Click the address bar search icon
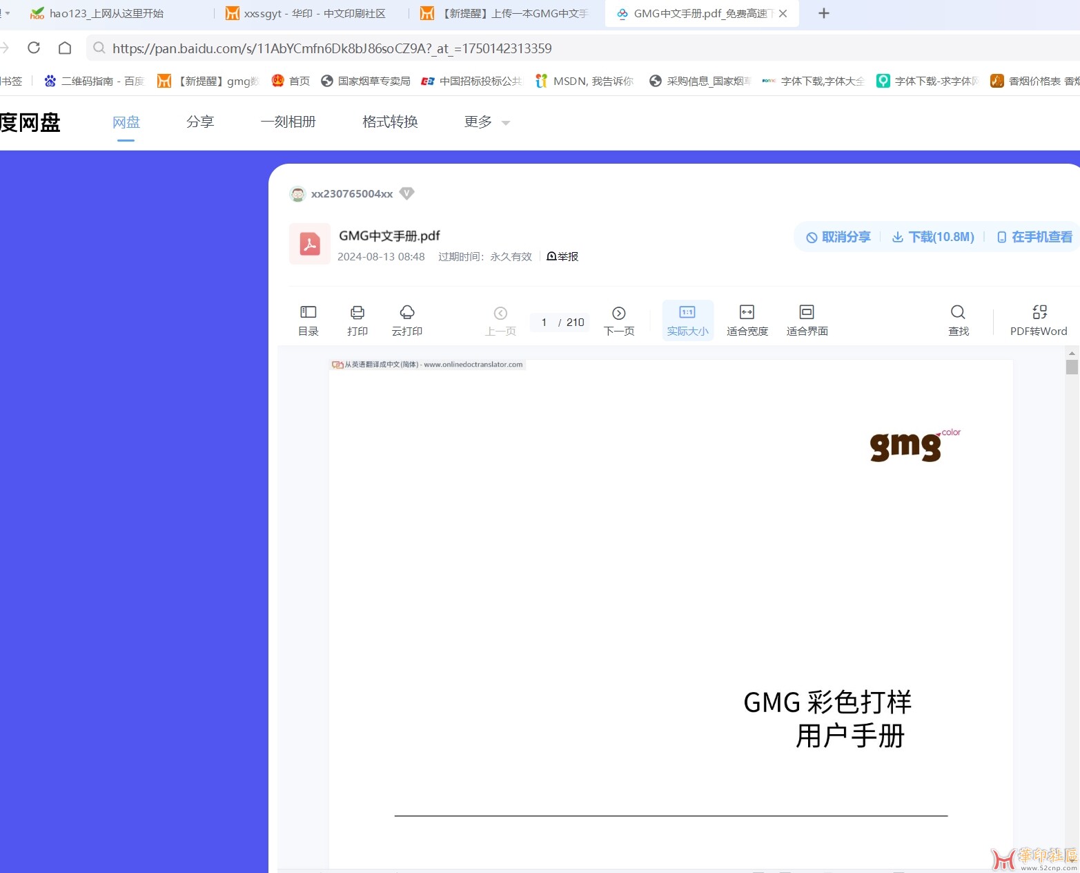 [x=99, y=48]
